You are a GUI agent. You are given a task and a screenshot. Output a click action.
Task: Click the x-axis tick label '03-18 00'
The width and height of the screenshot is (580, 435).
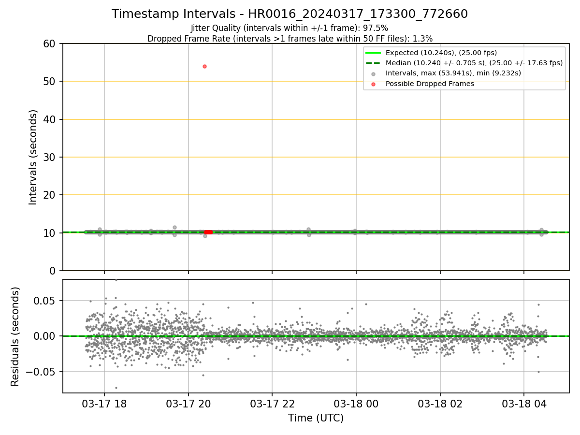pyautogui.click(x=356, y=404)
